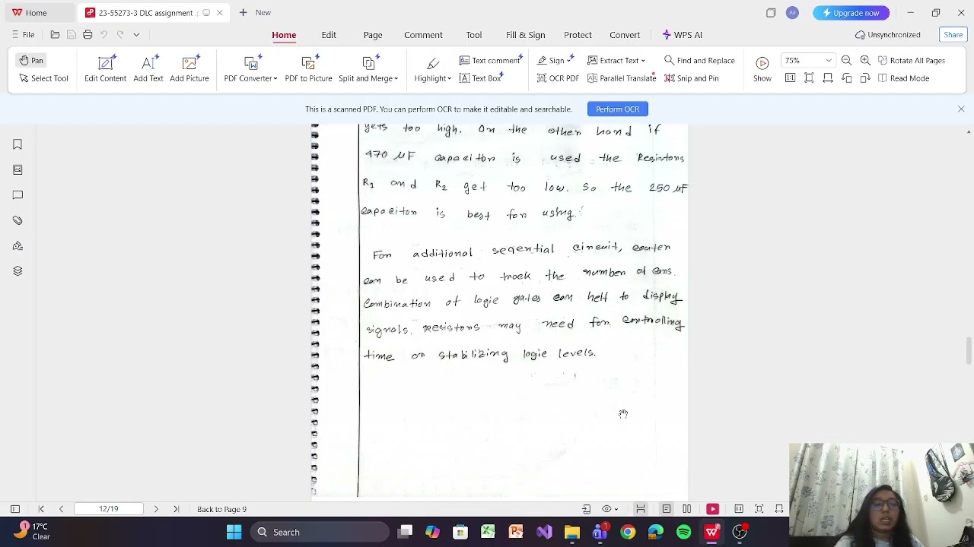Screen dimensions: 974x547
Task: Switch to the Page tab
Action: tap(373, 35)
